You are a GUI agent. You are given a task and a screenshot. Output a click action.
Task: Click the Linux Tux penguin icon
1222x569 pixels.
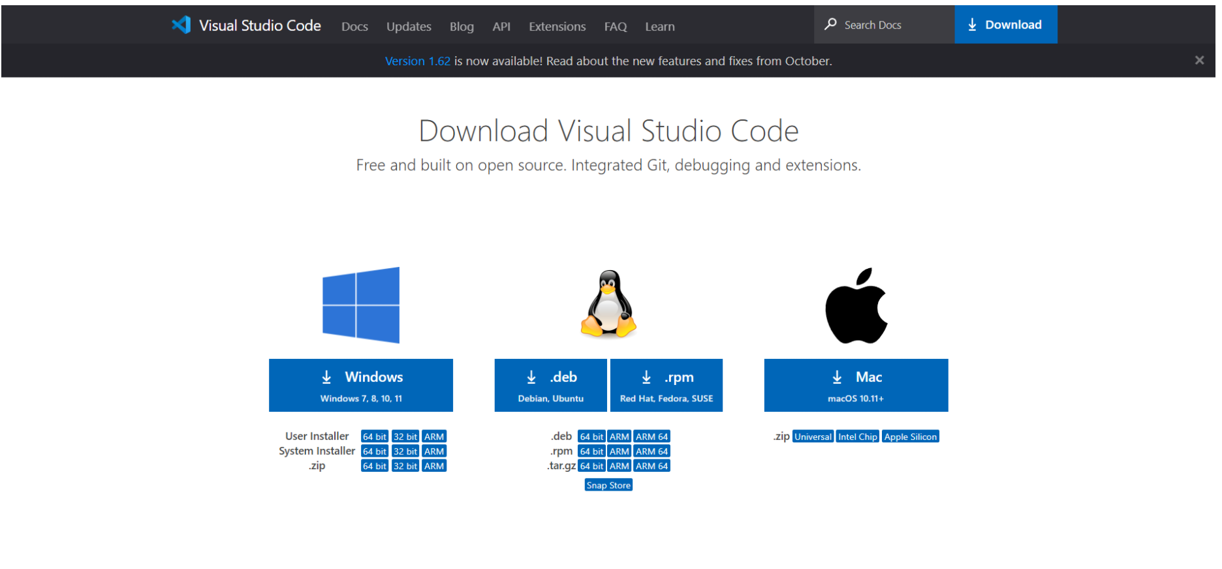point(608,304)
